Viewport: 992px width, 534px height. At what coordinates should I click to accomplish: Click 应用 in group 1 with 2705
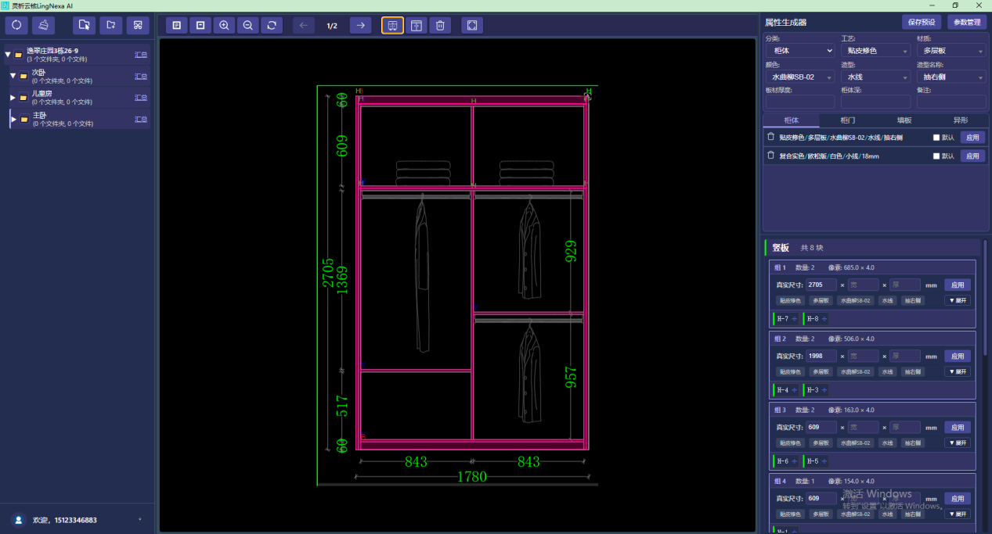point(958,285)
